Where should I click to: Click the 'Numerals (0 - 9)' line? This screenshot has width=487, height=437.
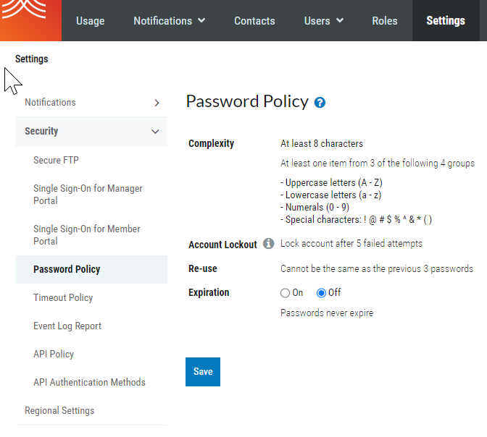point(315,207)
